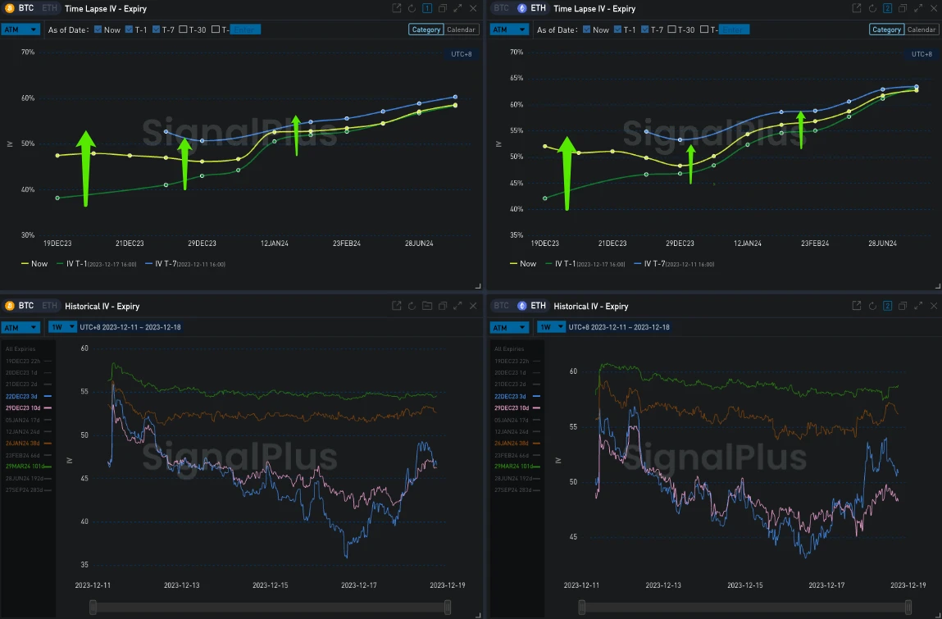Select Calendar view in BTC Time Lapse panel

(462, 30)
